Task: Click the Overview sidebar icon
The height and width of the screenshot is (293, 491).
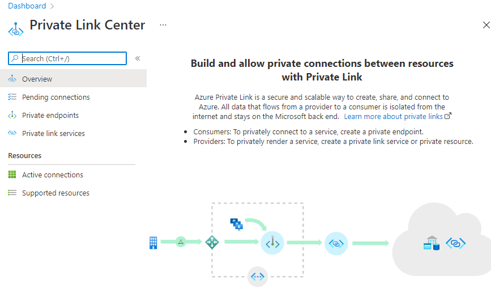Action: point(12,79)
